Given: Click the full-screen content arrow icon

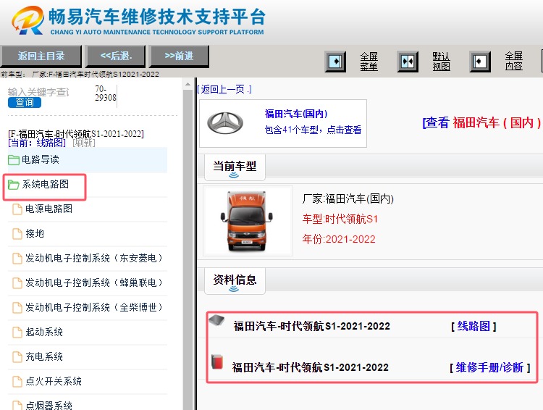Looking at the screenshot, I should pyautogui.click(x=480, y=62).
